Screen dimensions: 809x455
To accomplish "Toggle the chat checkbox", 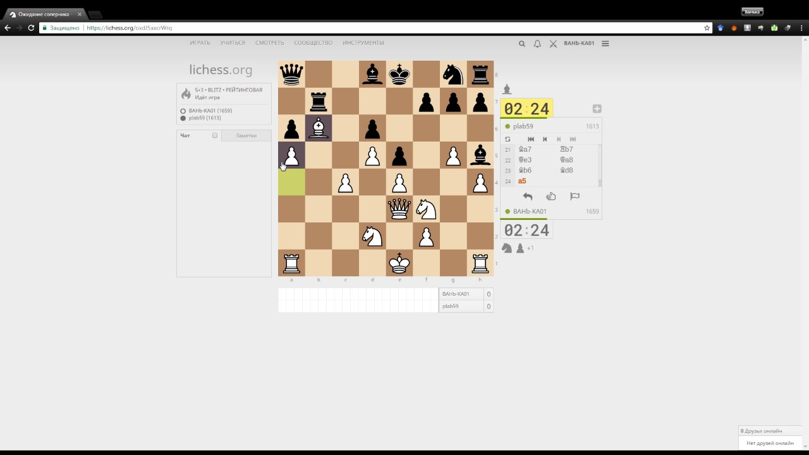I will [215, 135].
